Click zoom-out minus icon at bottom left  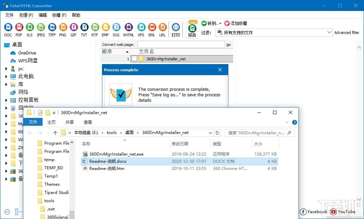[x=7, y=212]
